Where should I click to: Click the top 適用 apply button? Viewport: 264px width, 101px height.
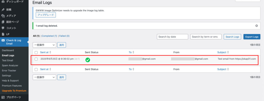pos(62,45)
